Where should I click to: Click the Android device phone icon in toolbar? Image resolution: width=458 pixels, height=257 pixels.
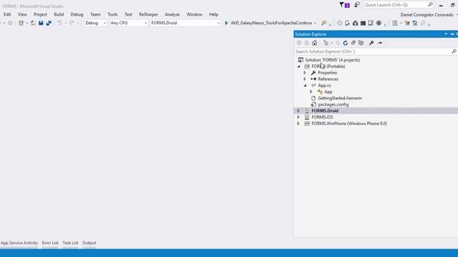click(347, 23)
